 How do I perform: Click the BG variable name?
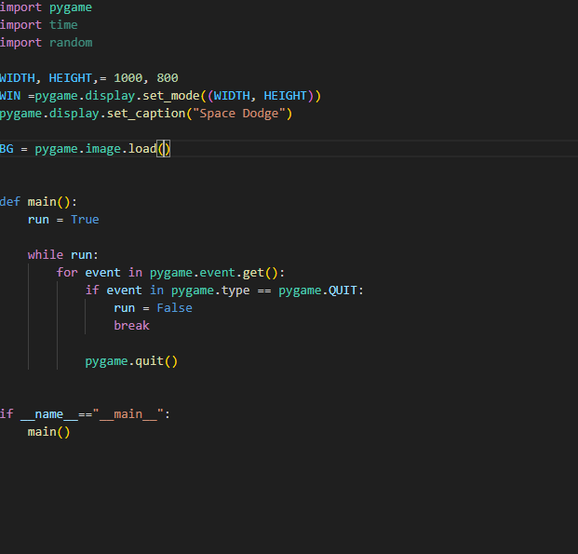click(7, 149)
